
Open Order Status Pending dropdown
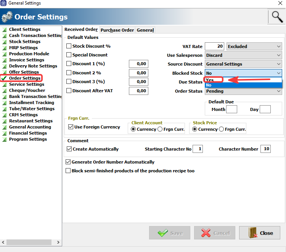pos(243,91)
